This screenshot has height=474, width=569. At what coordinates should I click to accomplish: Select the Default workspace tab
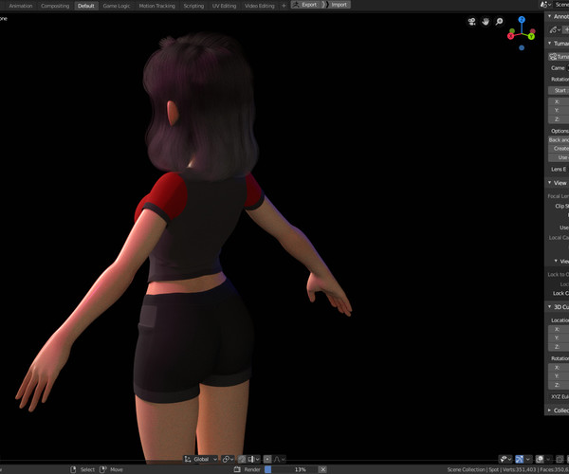pyautogui.click(x=86, y=6)
